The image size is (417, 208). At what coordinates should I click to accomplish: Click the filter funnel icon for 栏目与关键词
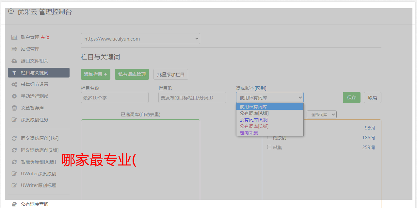pos(14,73)
